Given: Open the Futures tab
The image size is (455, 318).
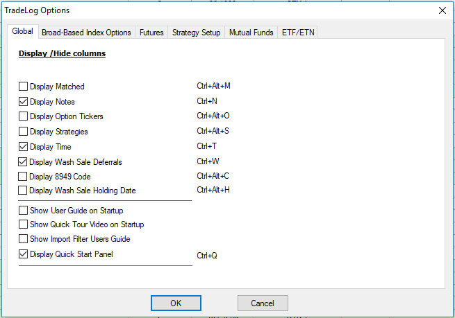Looking at the screenshot, I should point(151,33).
